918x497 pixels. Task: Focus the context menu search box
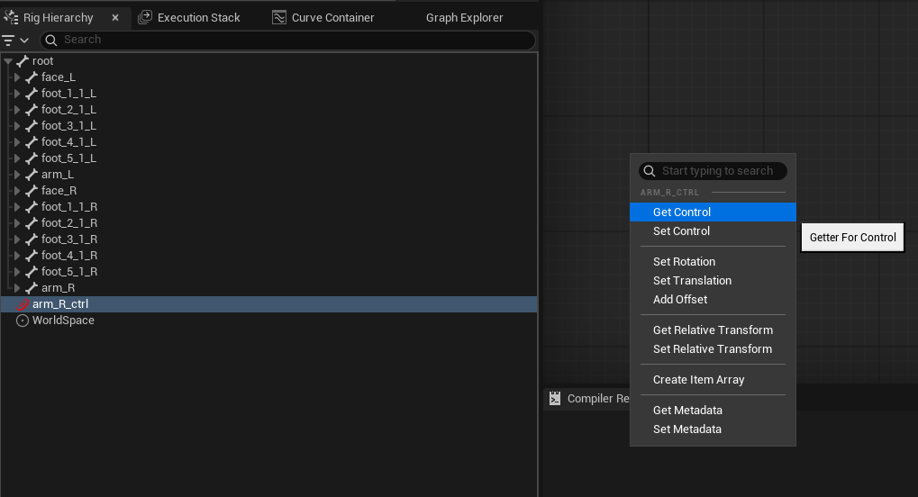point(713,171)
